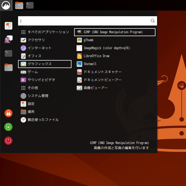Image resolution: width=186 pixels, height=186 pixels.
Task: Select 場所 category
Action: click(x=45, y=112)
